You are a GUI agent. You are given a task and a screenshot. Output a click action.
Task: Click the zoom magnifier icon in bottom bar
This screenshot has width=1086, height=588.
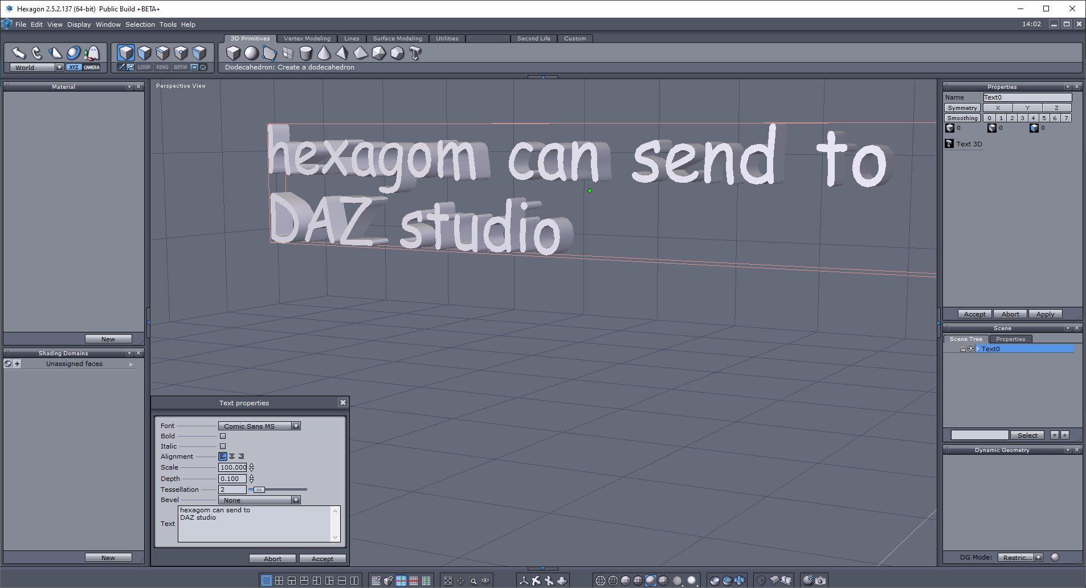(473, 581)
